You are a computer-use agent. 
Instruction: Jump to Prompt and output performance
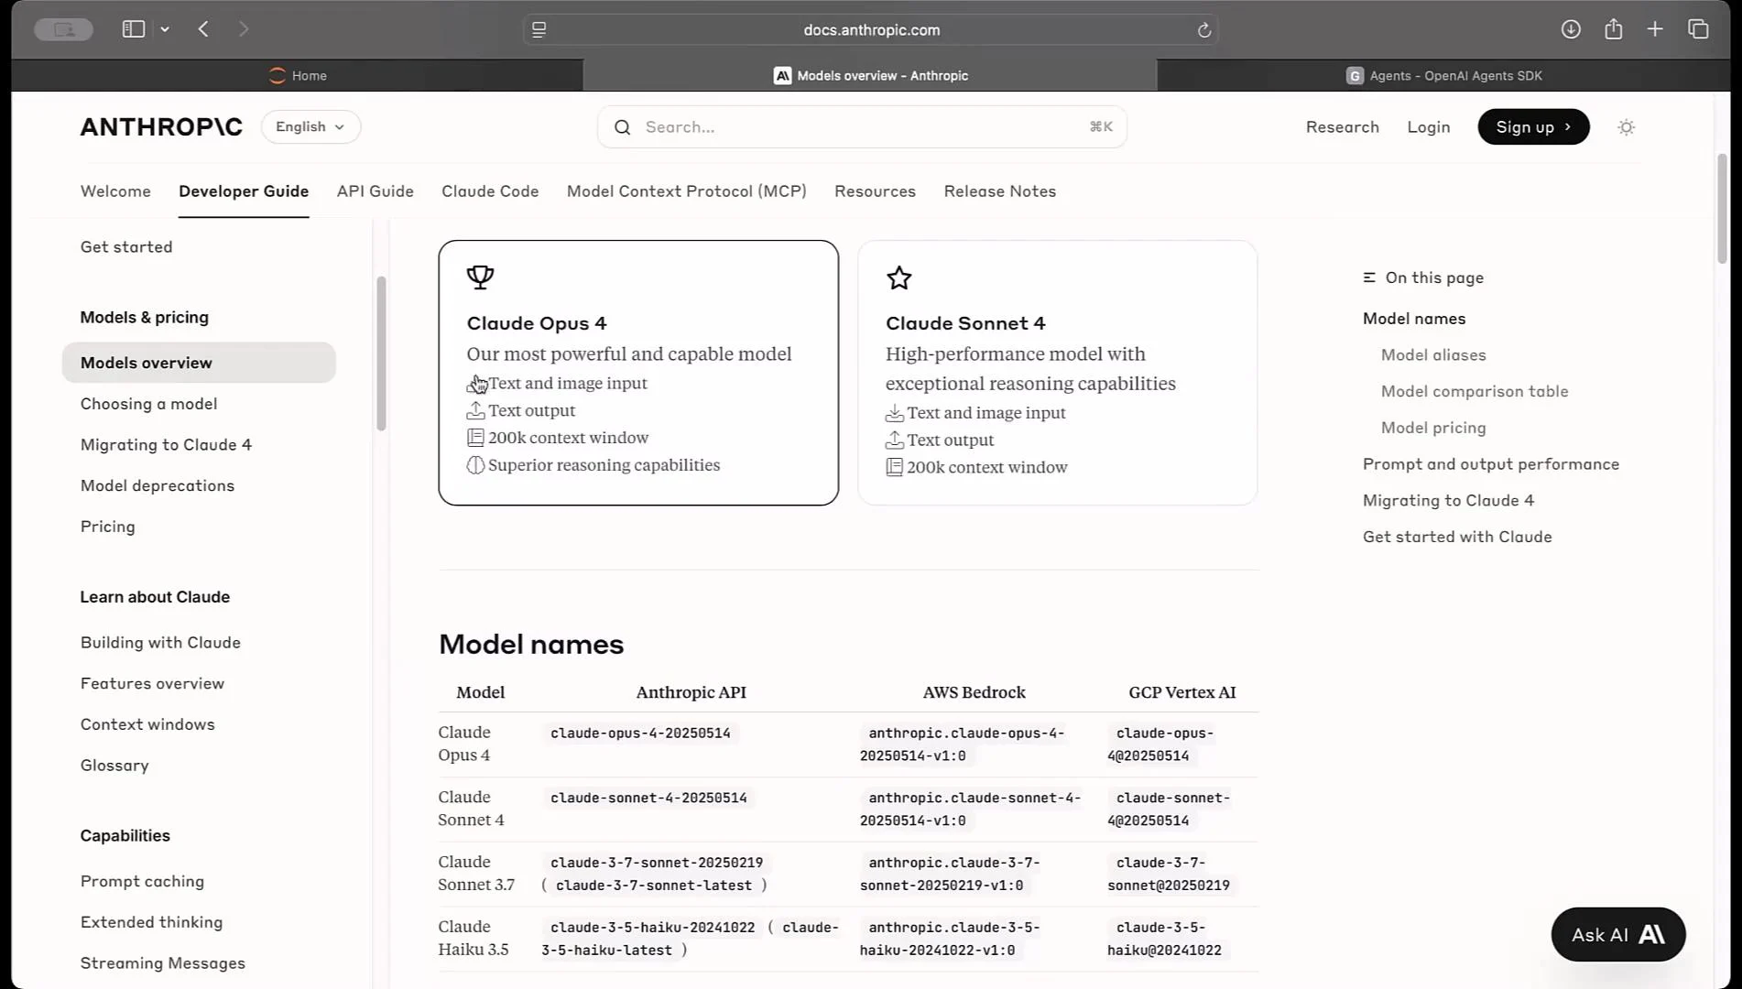coord(1491,464)
